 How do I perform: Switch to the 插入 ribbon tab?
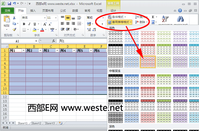[x=33, y=11]
